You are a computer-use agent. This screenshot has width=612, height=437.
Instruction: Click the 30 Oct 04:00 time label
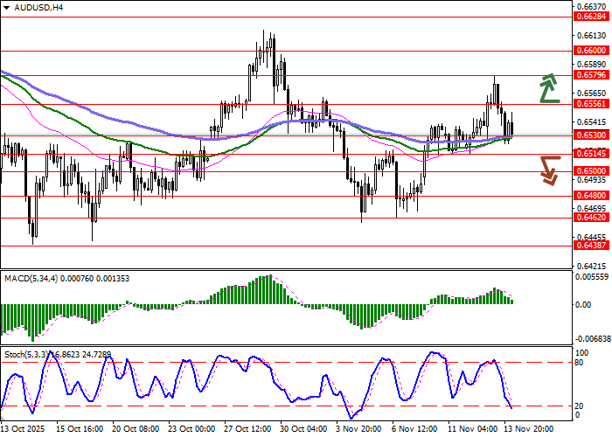pyautogui.click(x=303, y=429)
